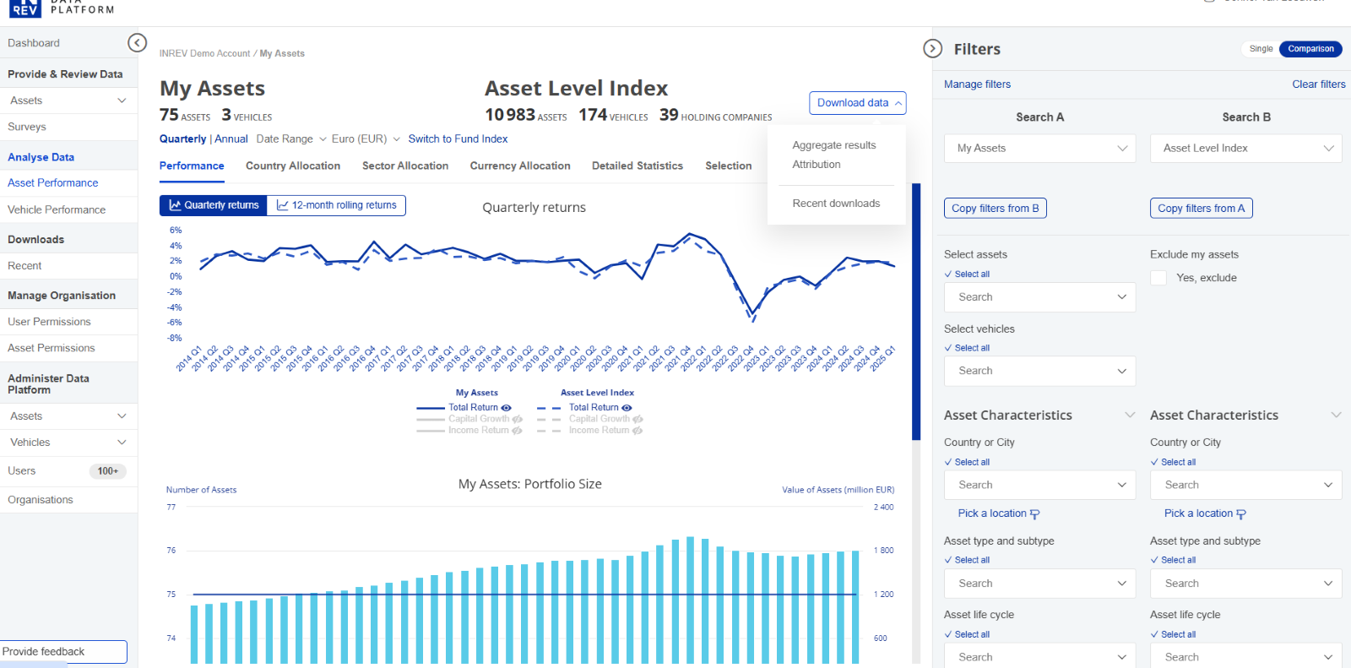Open the Search A 'My Assets' dropdown
Image resolution: width=1351 pixels, height=668 pixels.
pyautogui.click(x=1039, y=149)
